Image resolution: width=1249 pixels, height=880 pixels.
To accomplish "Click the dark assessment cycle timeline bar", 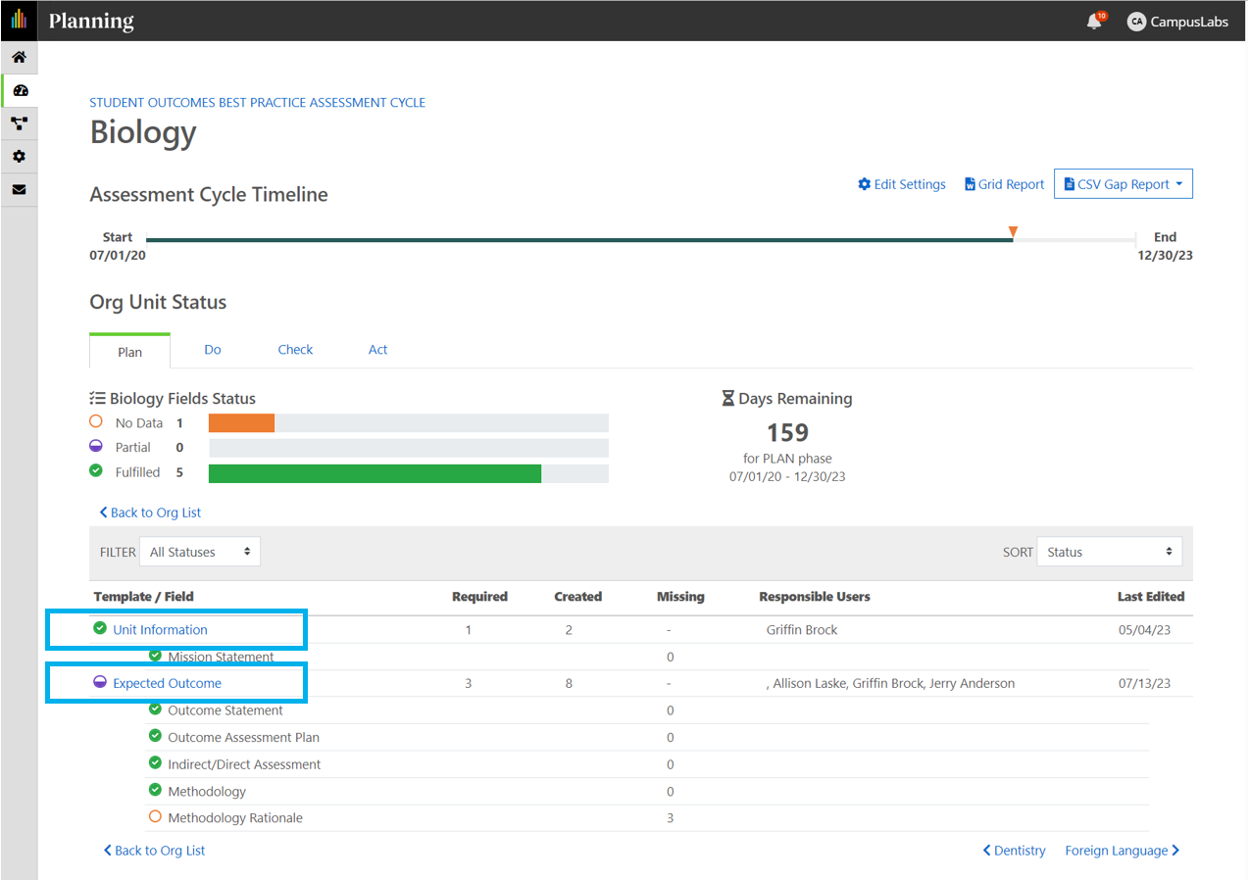I will (579, 239).
